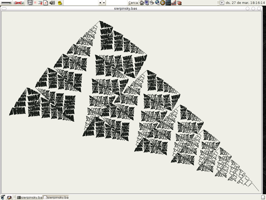This screenshot has width=266, height=200.
Task: Expand the down-arrow dropdown in top panel
Action: 104,3
